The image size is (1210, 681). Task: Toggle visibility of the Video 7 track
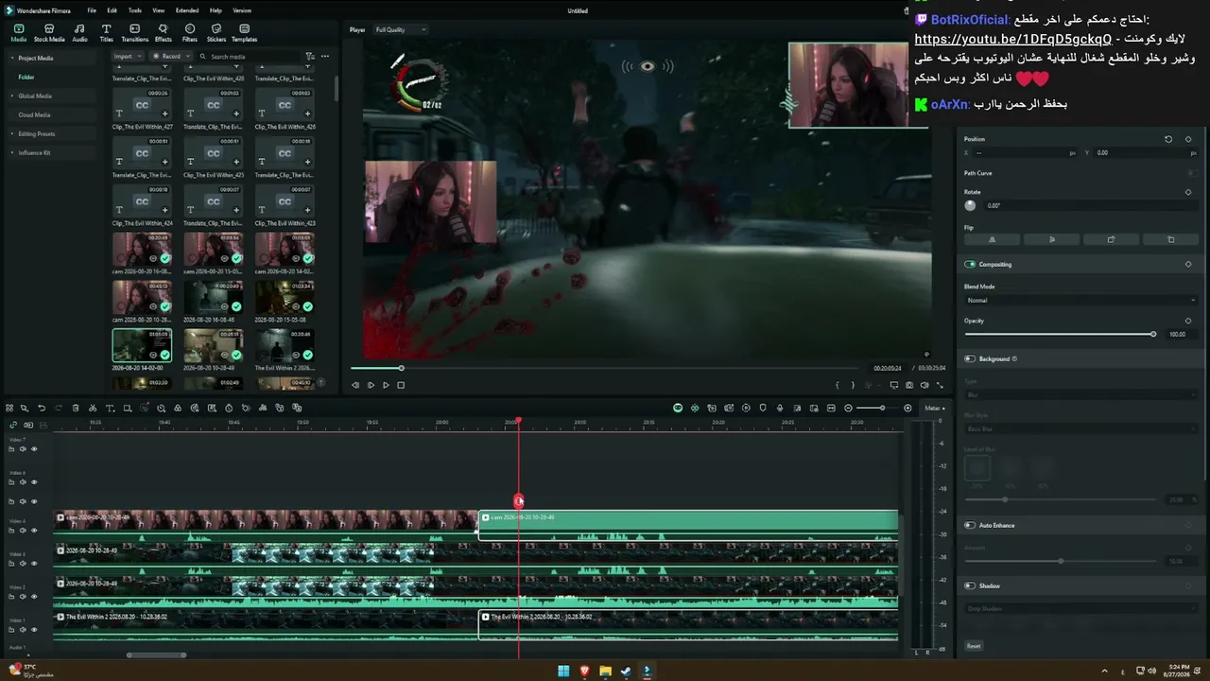[x=34, y=448]
